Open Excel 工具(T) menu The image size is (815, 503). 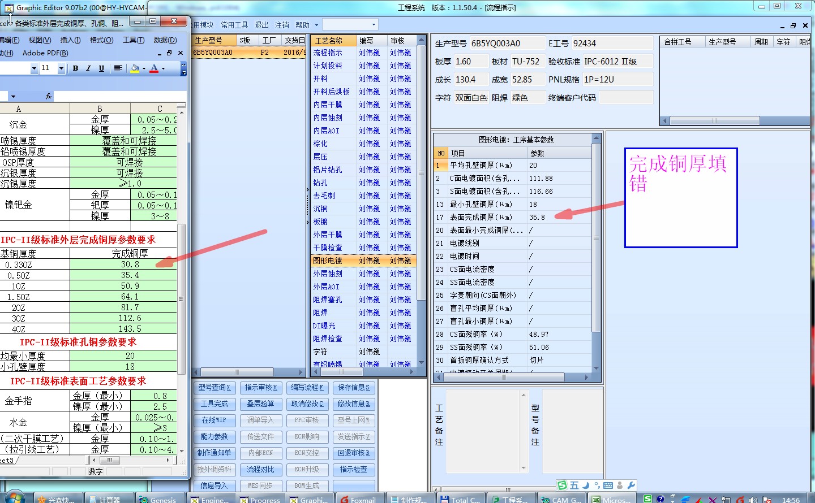click(134, 40)
